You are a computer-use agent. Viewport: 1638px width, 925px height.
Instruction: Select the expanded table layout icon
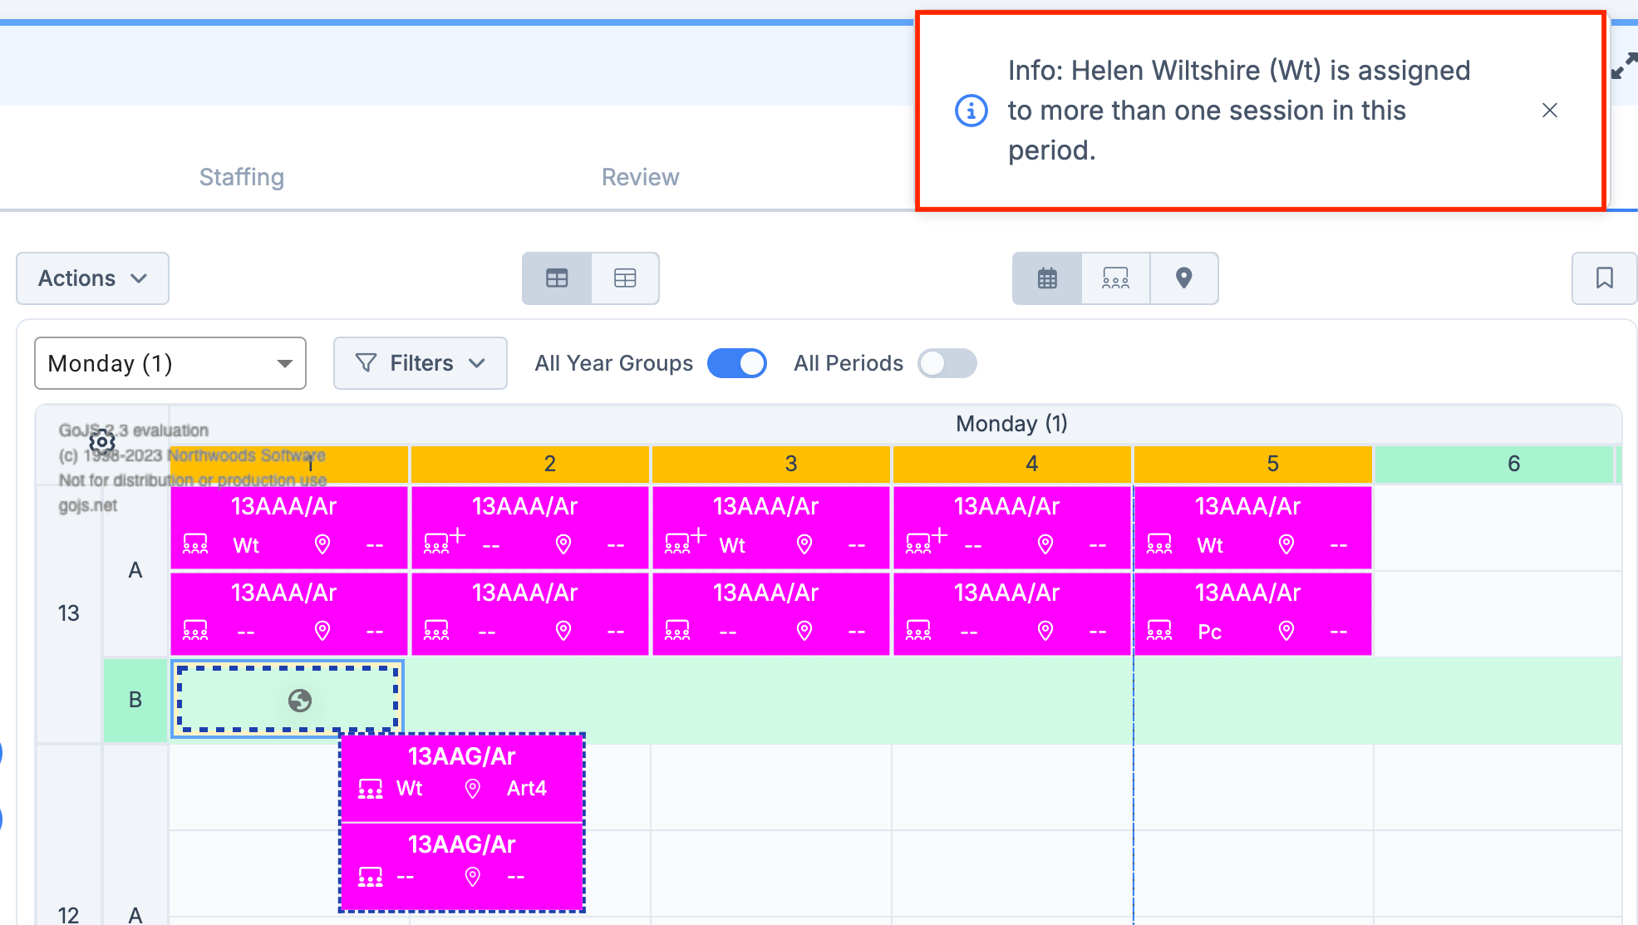625,278
